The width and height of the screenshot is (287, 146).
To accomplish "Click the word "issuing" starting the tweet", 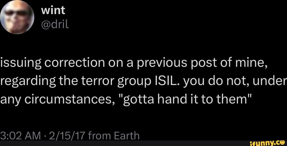I will tap(22, 65).
